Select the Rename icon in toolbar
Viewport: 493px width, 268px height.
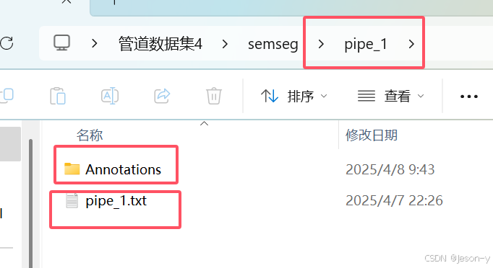[x=110, y=96]
